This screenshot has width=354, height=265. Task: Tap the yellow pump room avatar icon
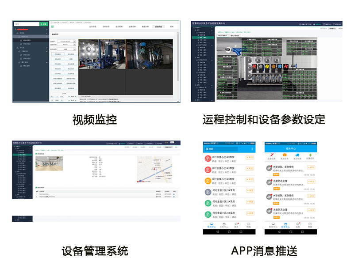[208, 181]
